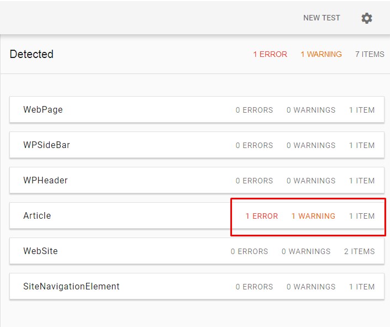Expand the WPSideBar result row
Screen dimensions: 390x327
tap(197, 145)
